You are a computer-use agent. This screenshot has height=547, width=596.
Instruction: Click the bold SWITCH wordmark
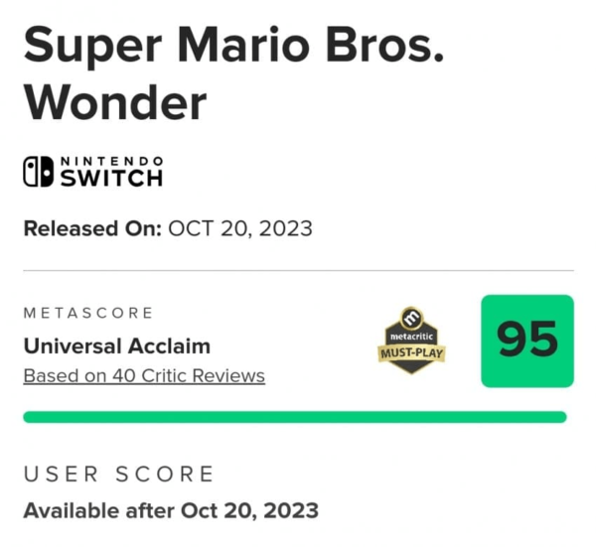[x=110, y=179]
